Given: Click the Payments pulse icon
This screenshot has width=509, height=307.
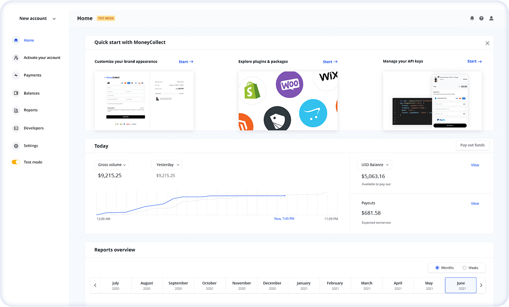Looking at the screenshot, I should 16,75.
